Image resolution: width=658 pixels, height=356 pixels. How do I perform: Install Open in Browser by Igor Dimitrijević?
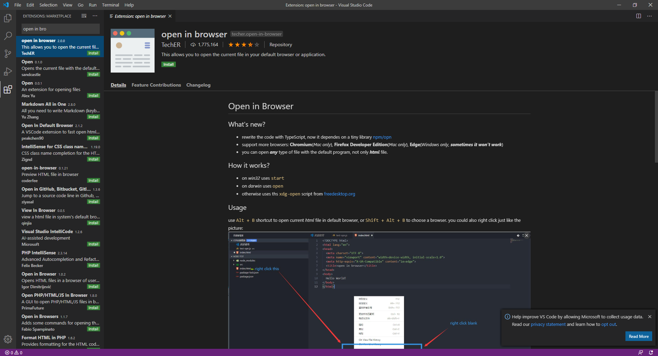pos(93,287)
